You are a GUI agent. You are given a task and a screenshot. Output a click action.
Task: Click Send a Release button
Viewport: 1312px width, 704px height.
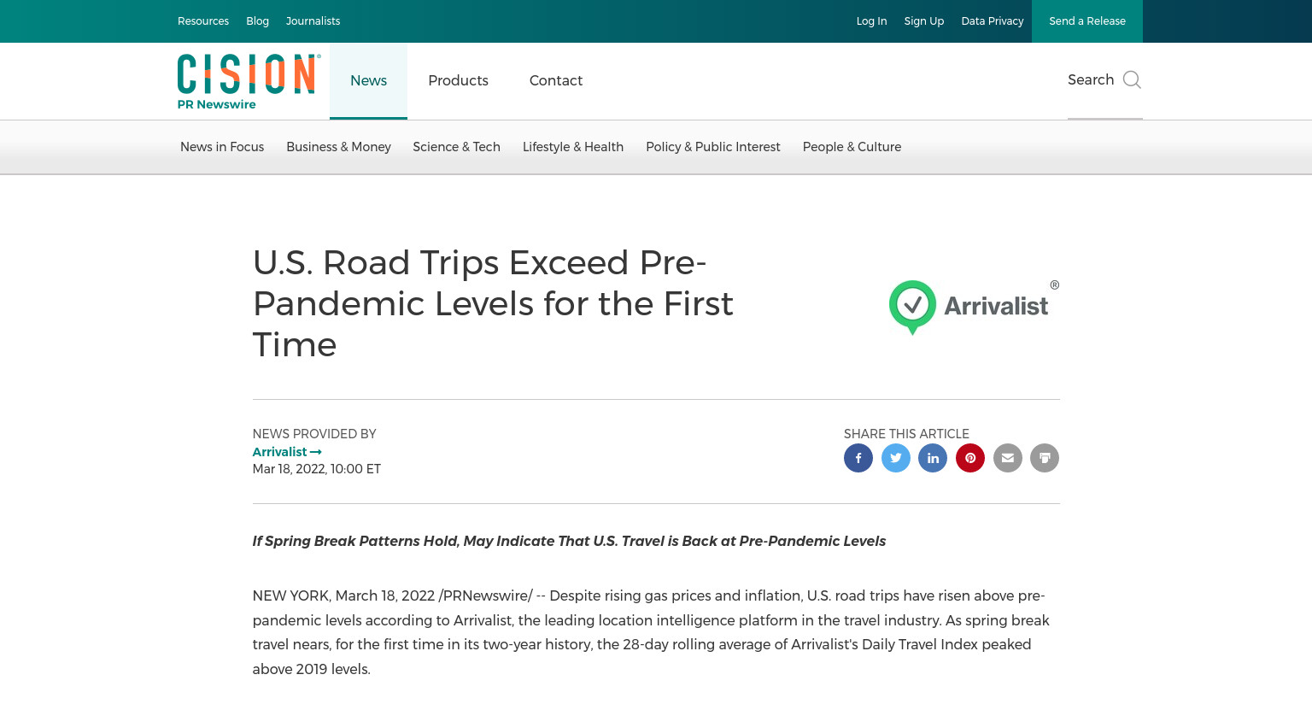coord(1087,21)
